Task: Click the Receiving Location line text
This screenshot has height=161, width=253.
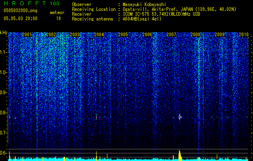Action: (154, 9)
